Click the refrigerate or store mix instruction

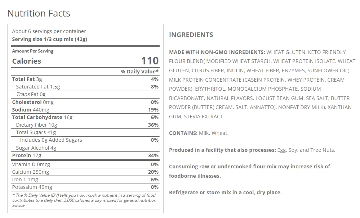pyautogui.click(x=225, y=192)
